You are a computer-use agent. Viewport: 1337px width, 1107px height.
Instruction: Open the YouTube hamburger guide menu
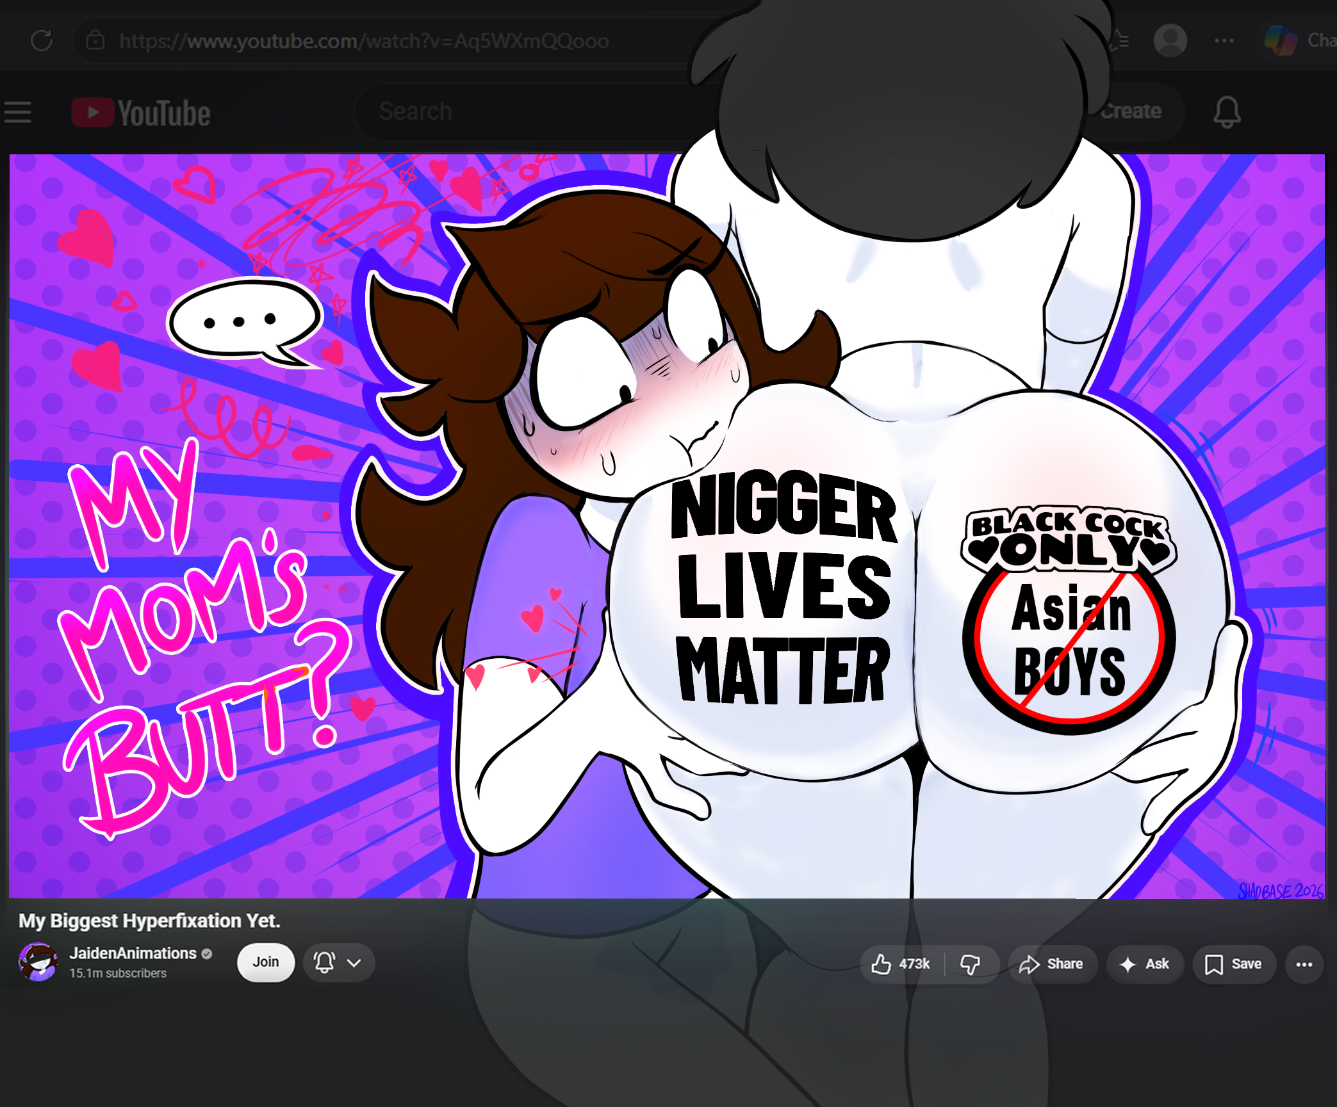tap(18, 112)
